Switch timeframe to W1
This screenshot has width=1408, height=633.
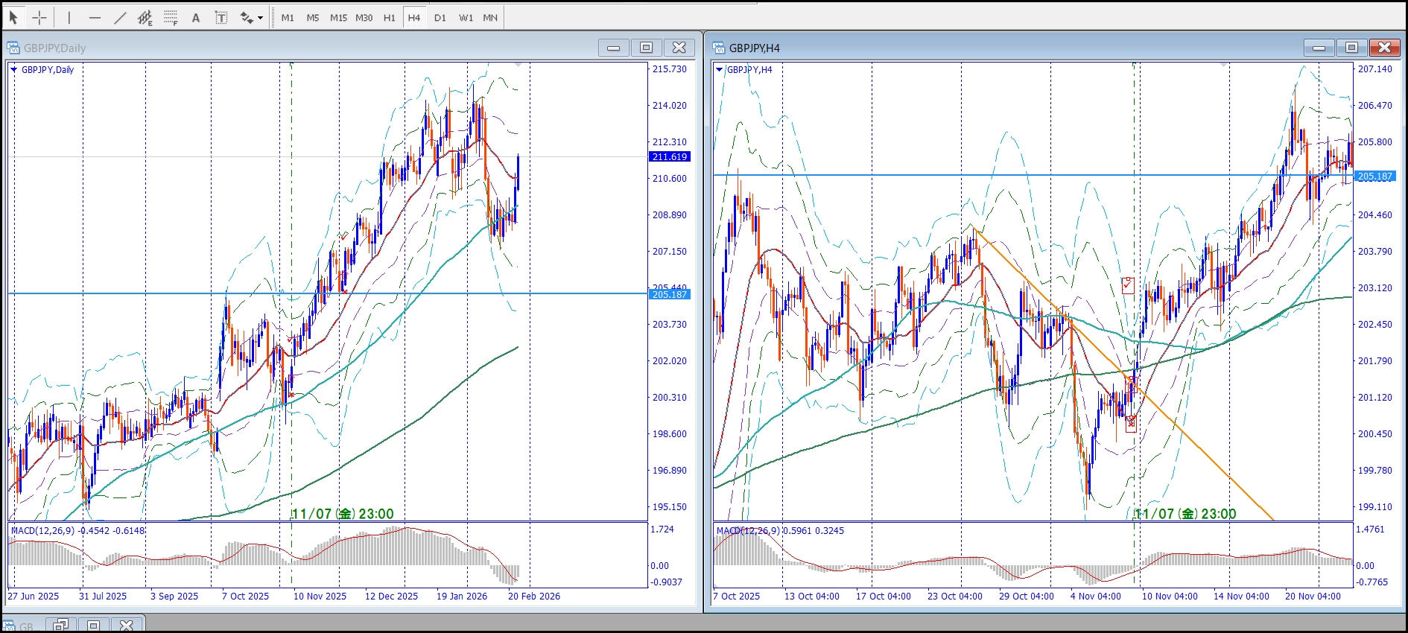tap(466, 17)
